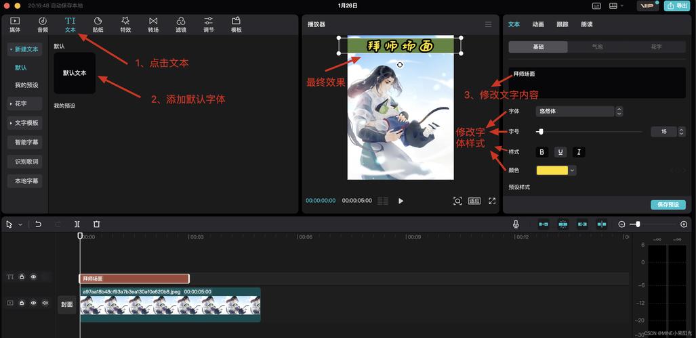Open 智能字幕 in sidebar
The image size is (696, 338).
click(x=25, y=142)
